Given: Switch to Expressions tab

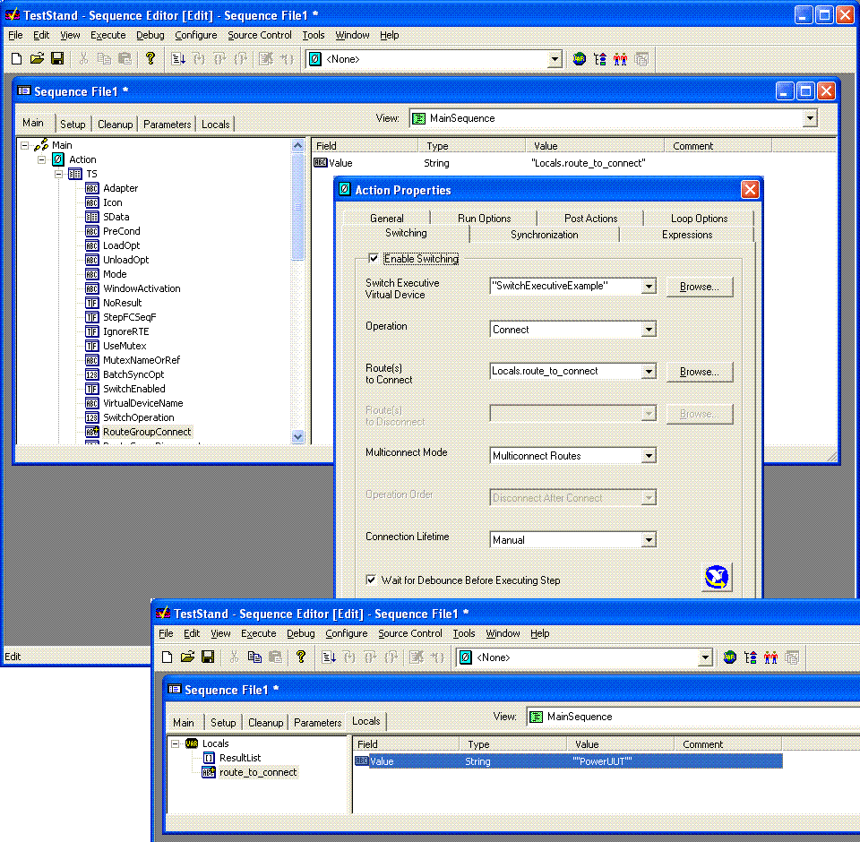Looking at the screenshot, I should (687, 235).
